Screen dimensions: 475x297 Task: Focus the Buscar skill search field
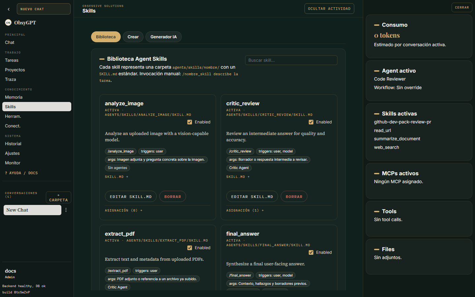(x=291, y=60)
